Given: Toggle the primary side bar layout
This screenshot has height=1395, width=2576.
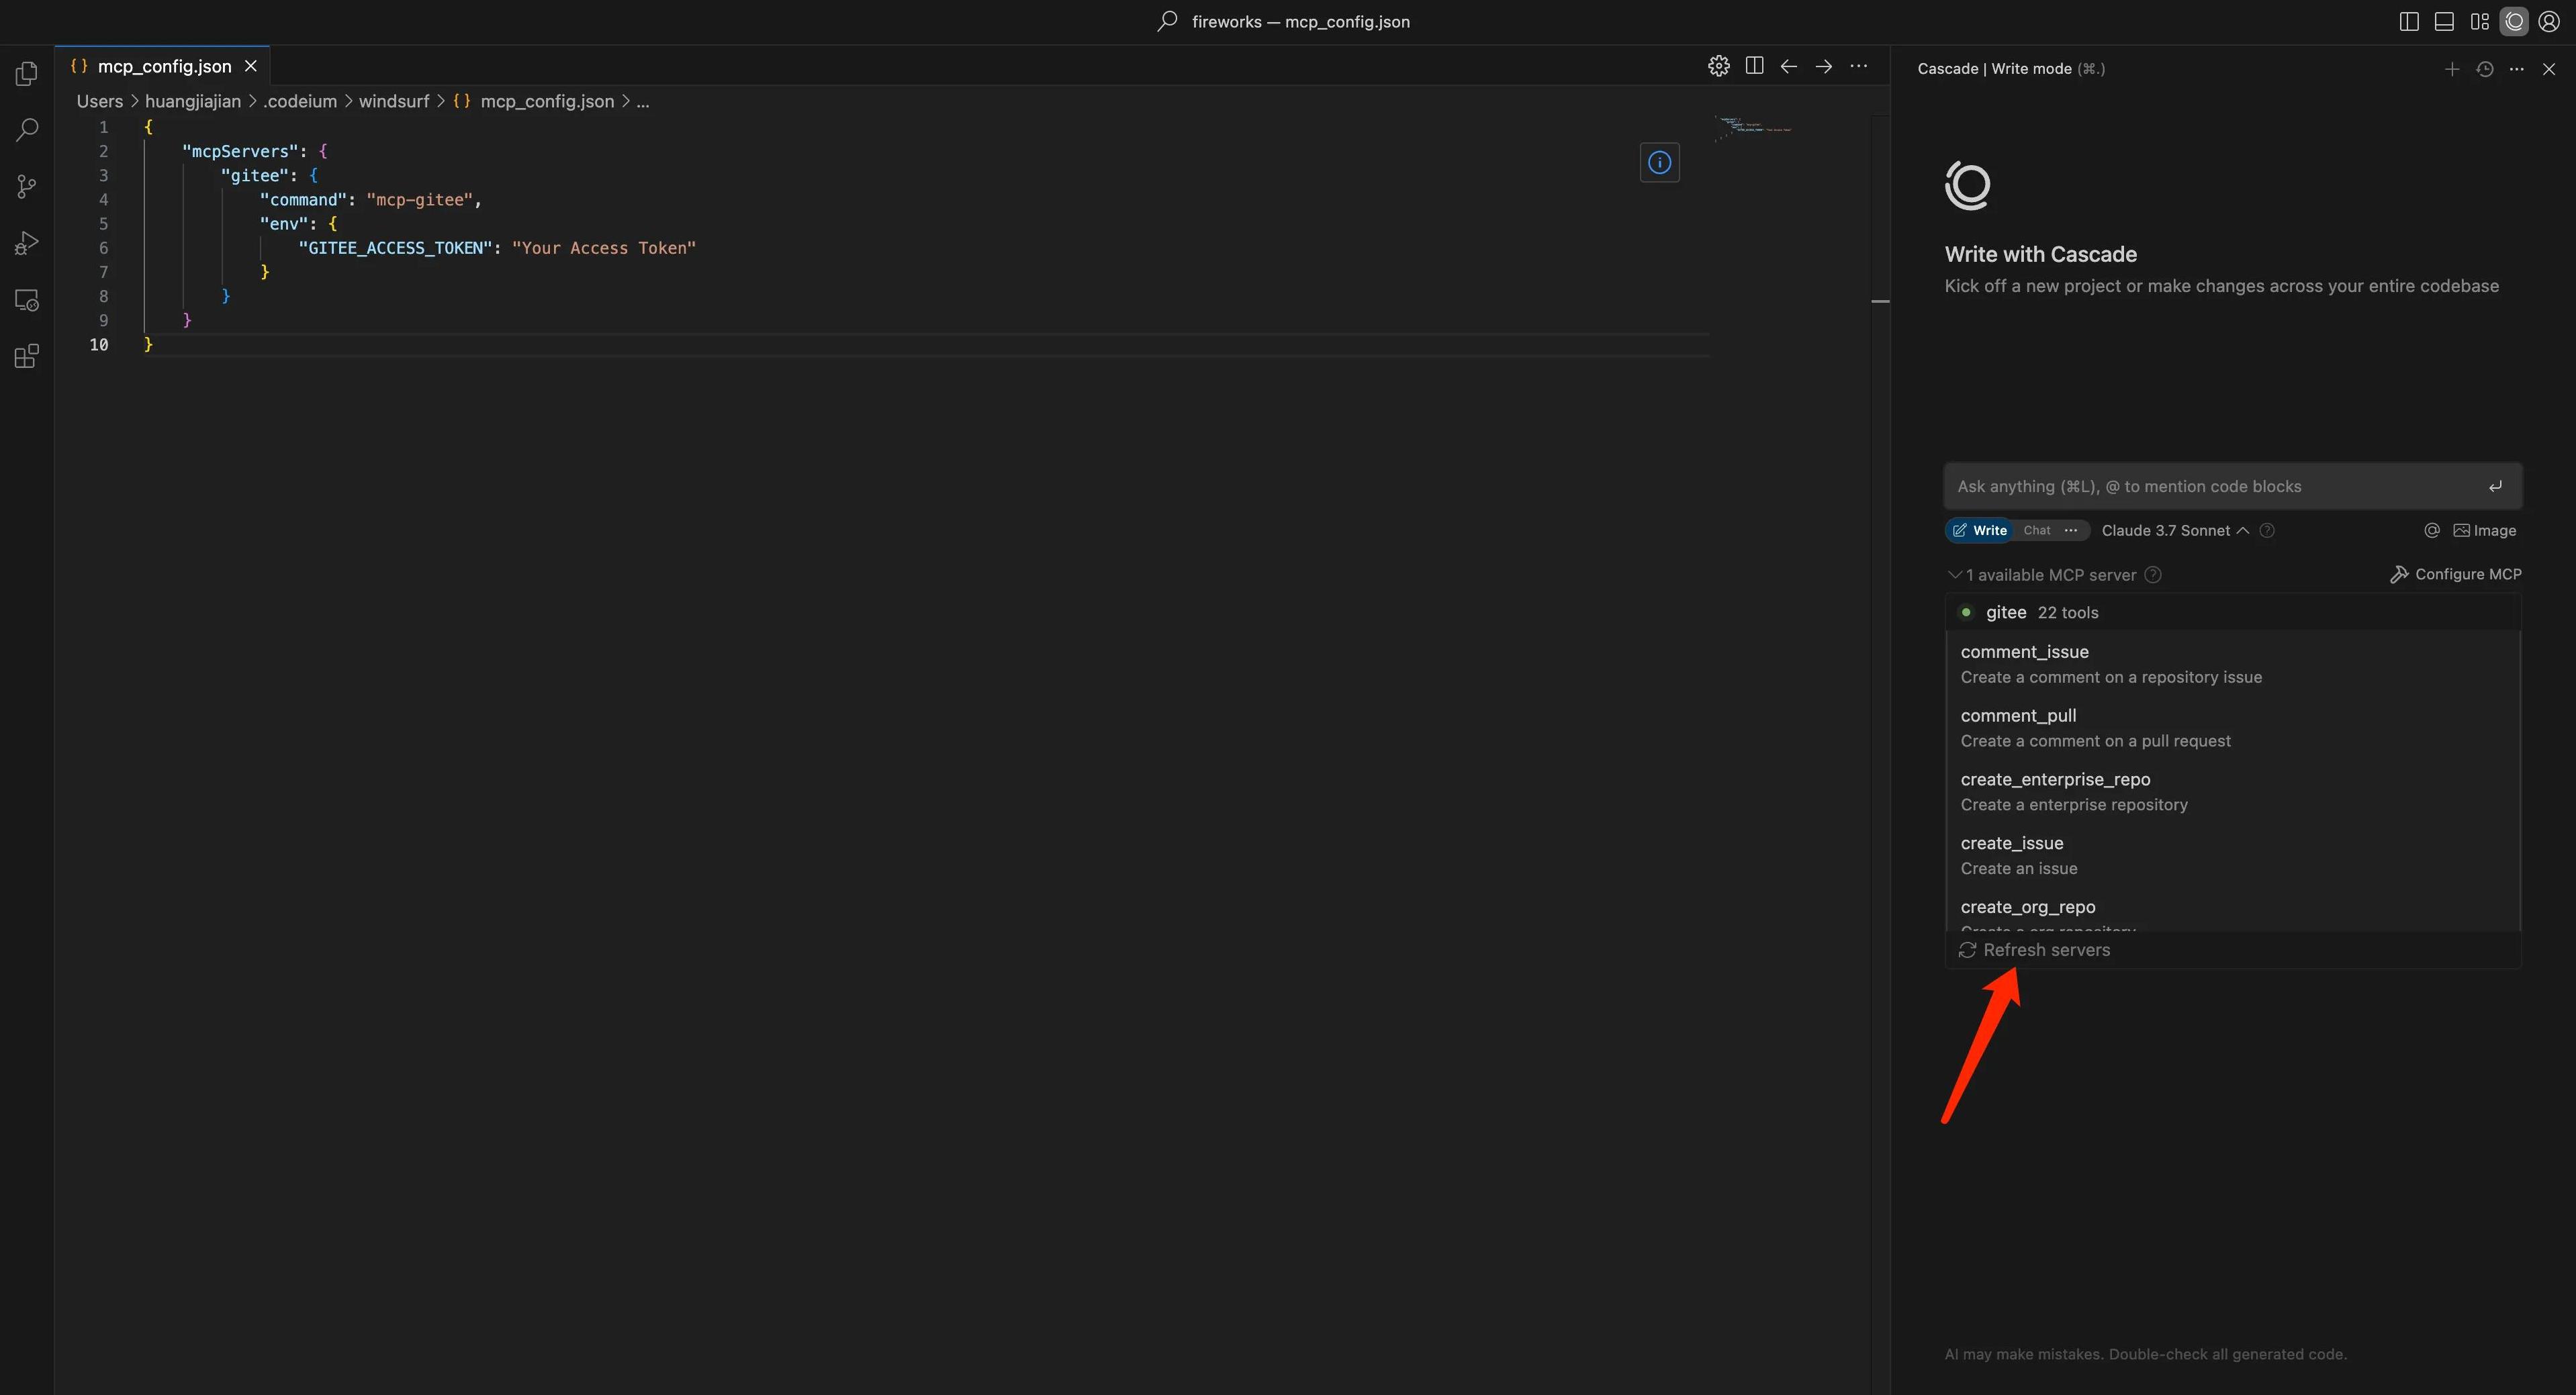Looking at the screenshot, I should [x=2408, y=22].
